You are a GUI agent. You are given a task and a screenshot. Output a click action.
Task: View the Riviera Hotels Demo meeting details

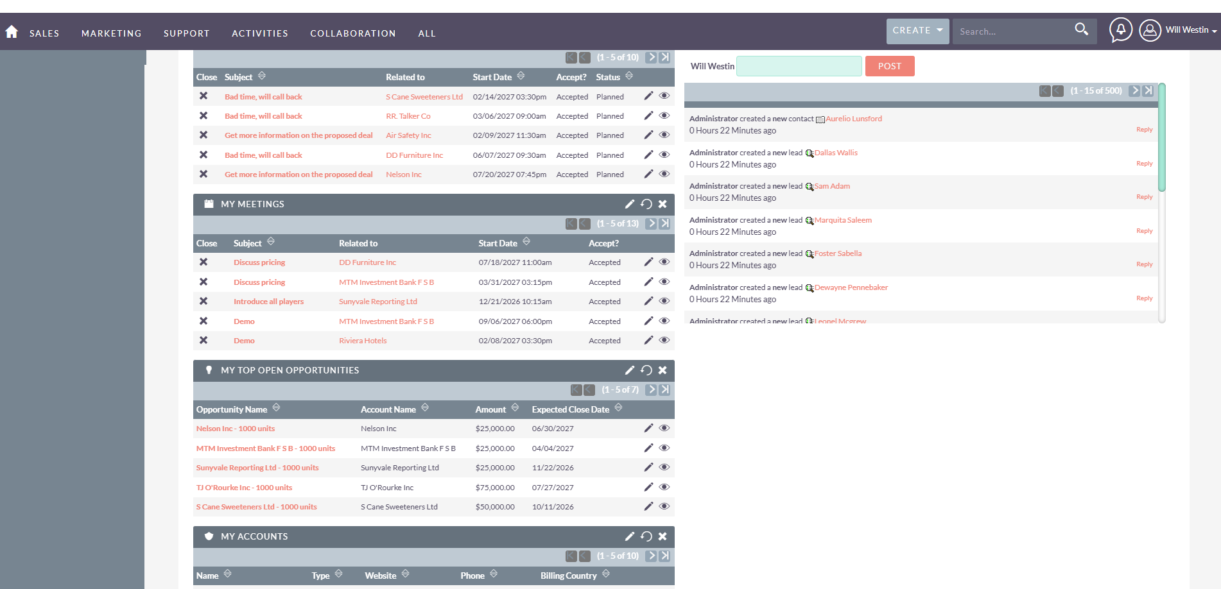pos(664,340)
